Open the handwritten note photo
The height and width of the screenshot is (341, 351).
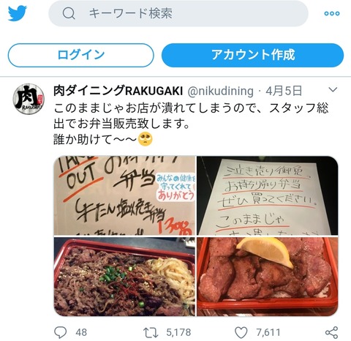[x=268, y=195]
